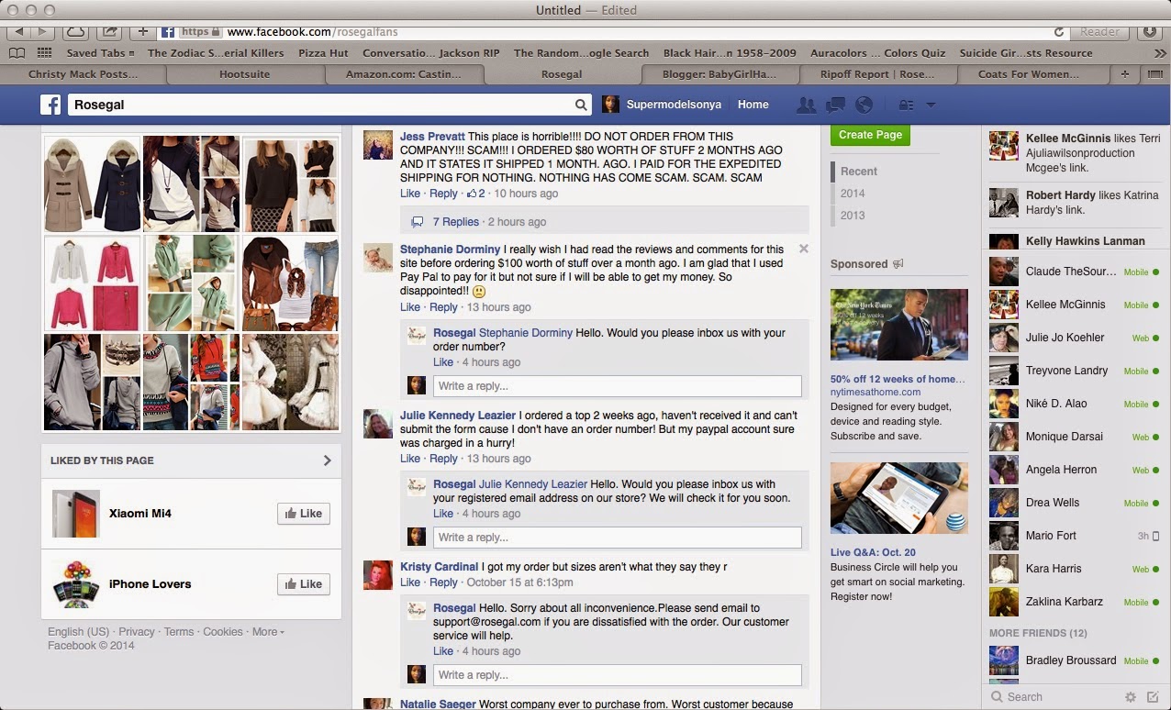Open notifications globe icon
This screenshot has width=1171, height=710.
[864, 105]
